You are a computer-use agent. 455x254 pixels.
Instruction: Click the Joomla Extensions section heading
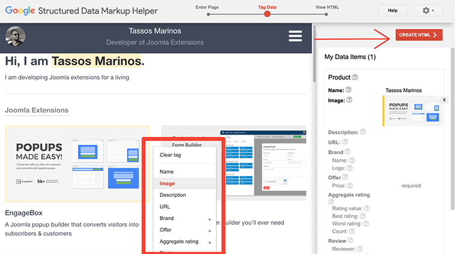pyautogui.click(x=37, y=110)
